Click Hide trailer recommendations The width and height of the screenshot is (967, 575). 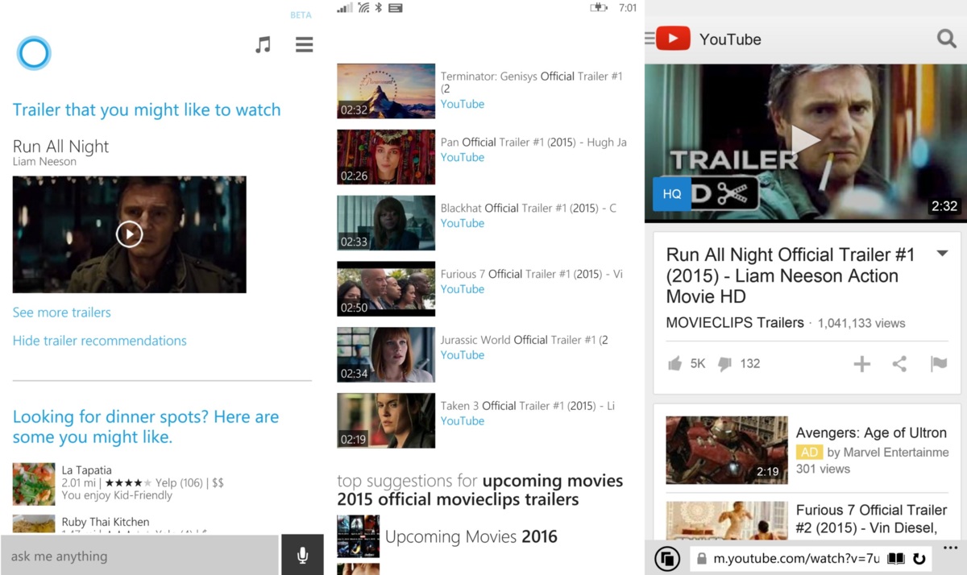pos(100,341)
